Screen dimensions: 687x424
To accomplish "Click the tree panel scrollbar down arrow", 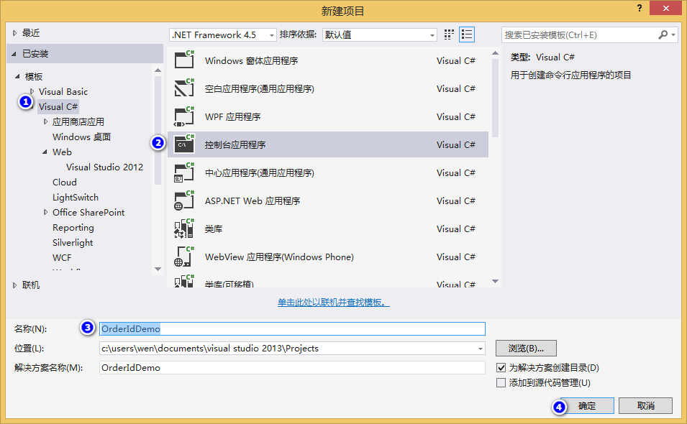I will 158,269.
